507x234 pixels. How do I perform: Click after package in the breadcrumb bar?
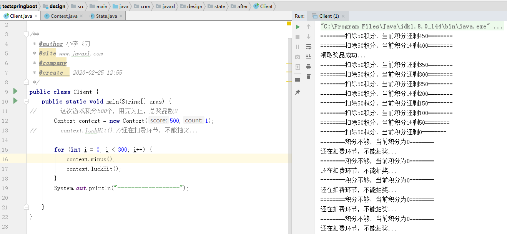point(240,6)
